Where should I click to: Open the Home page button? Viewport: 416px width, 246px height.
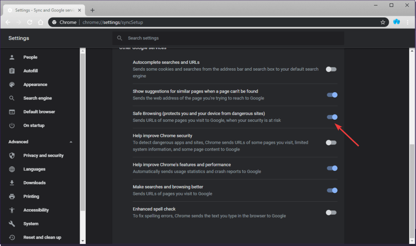click(x=41, y=22)
